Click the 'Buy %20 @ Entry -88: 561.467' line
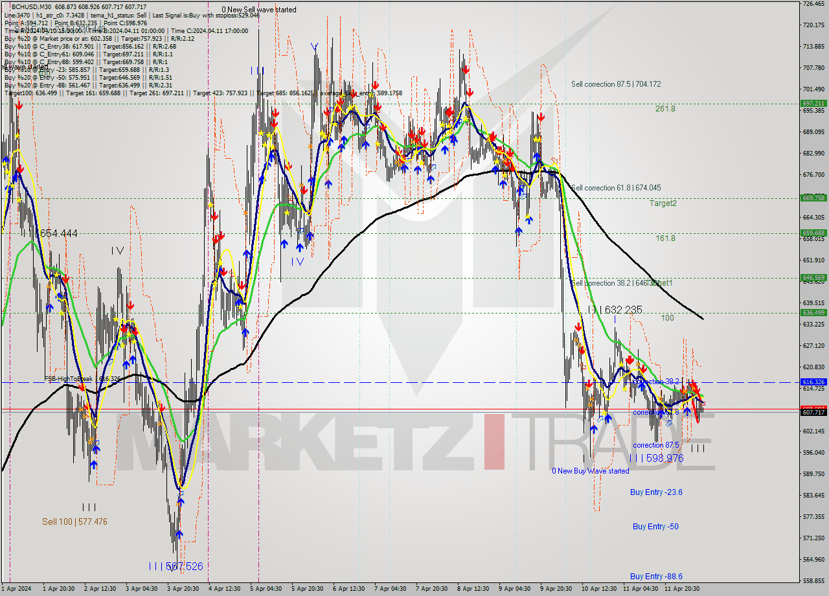Screen dimensions: 829x596 [x=88, y=85]
